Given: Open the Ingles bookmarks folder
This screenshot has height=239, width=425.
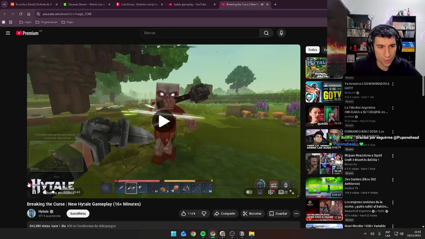Looking at the screenshot, I should coord(26,22).
